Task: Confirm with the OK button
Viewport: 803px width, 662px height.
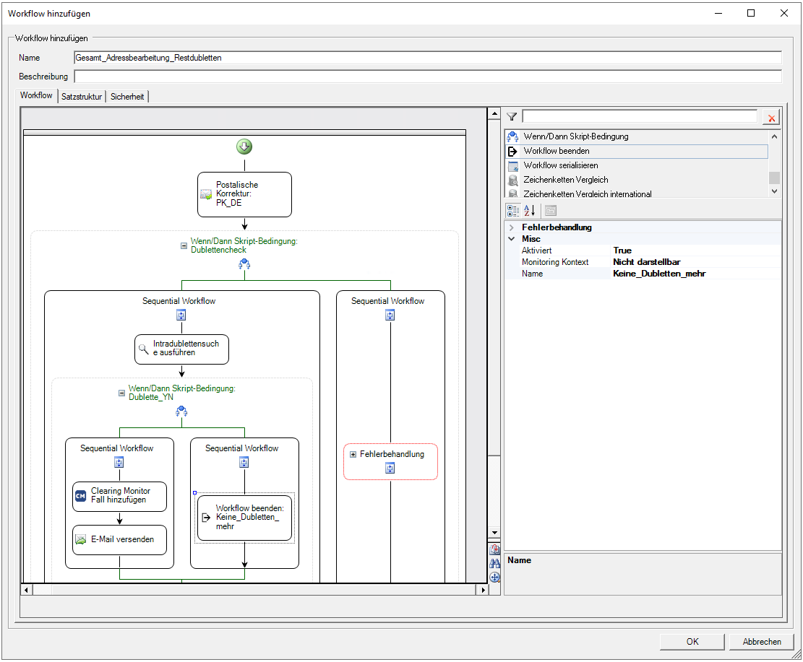Action: click(692, 642)
